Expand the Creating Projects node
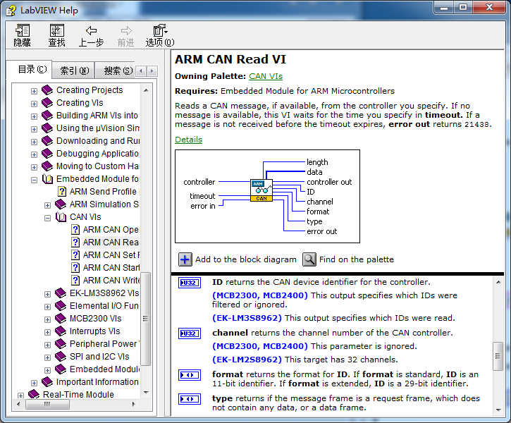Image resolution: width=511 pixels, height=423 pixels. [34, 91]
